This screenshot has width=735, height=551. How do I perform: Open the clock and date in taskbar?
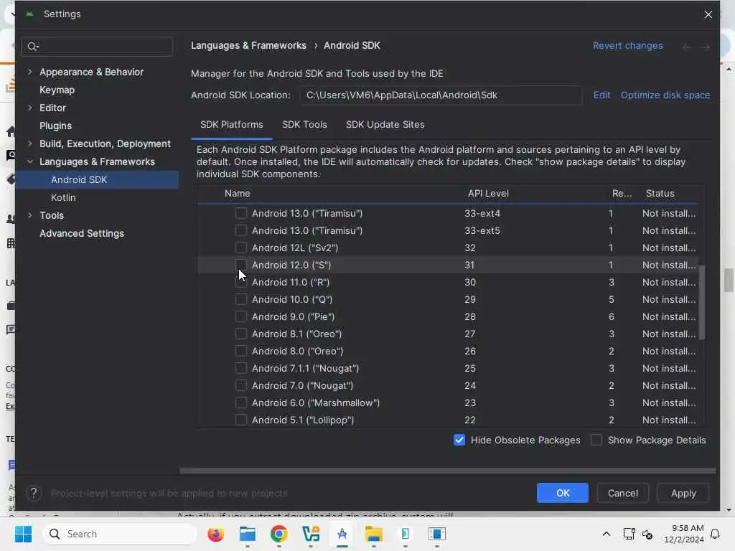[x=683, y=534]
